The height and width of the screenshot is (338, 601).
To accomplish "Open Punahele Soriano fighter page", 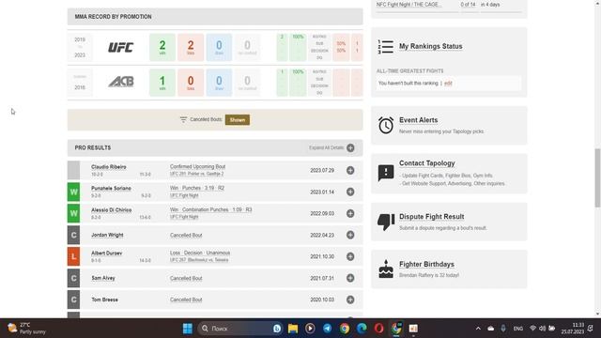I will [x=111, y=189].
